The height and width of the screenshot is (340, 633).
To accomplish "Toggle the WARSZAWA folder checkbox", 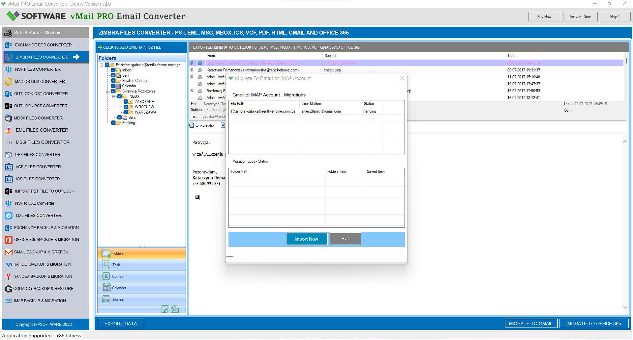I will click(126, 112).
